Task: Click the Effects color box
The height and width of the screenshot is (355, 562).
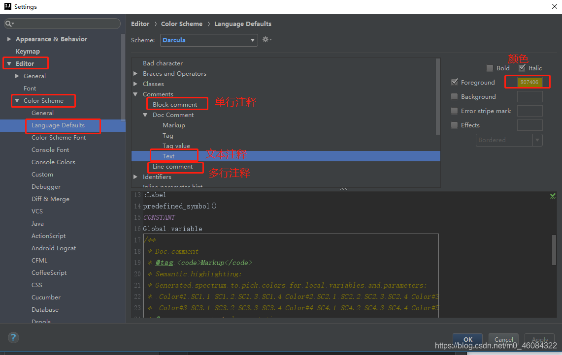Action: [x=530, y=125]
